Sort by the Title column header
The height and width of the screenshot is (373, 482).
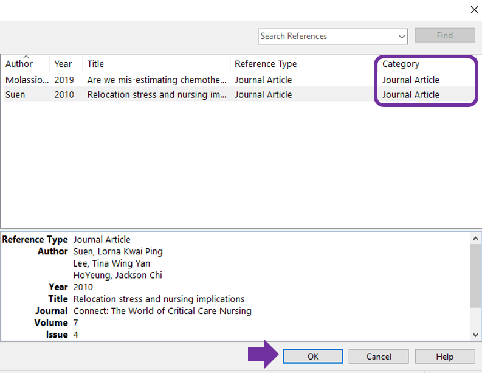tap(95, 64)
